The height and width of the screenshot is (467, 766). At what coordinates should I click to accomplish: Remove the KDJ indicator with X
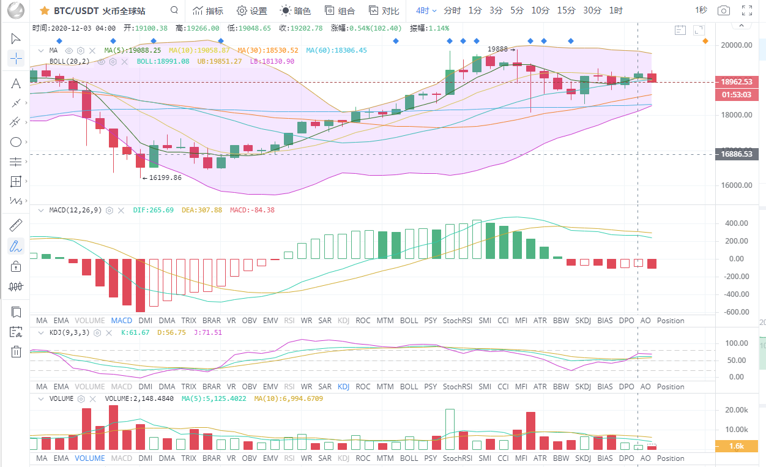point(108,332)
